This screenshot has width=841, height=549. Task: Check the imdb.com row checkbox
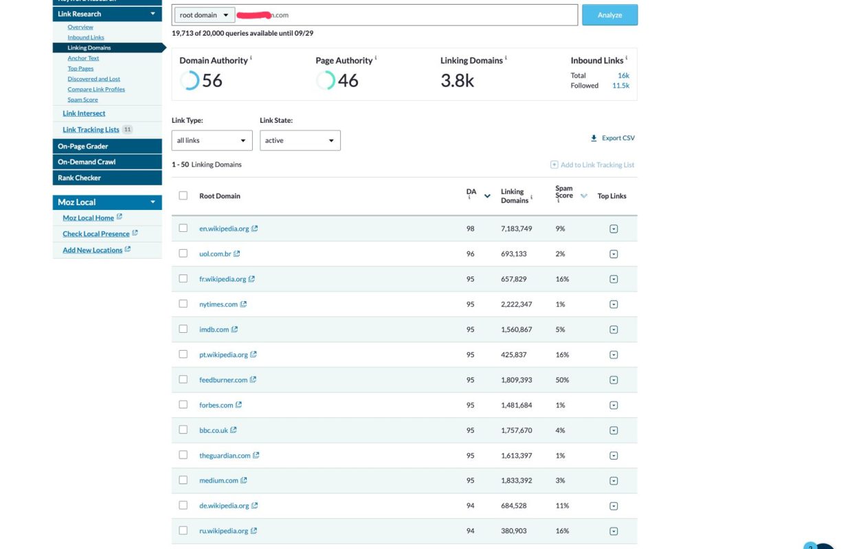coord(183,329)
